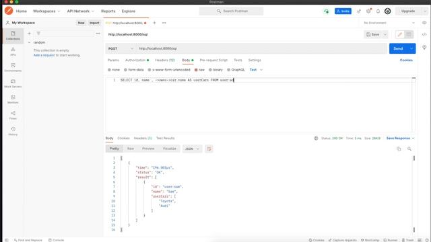The height and width of the screenshot is (242, 431).
Task: Click the environment quick look eye icon
Action: (424, 23)
